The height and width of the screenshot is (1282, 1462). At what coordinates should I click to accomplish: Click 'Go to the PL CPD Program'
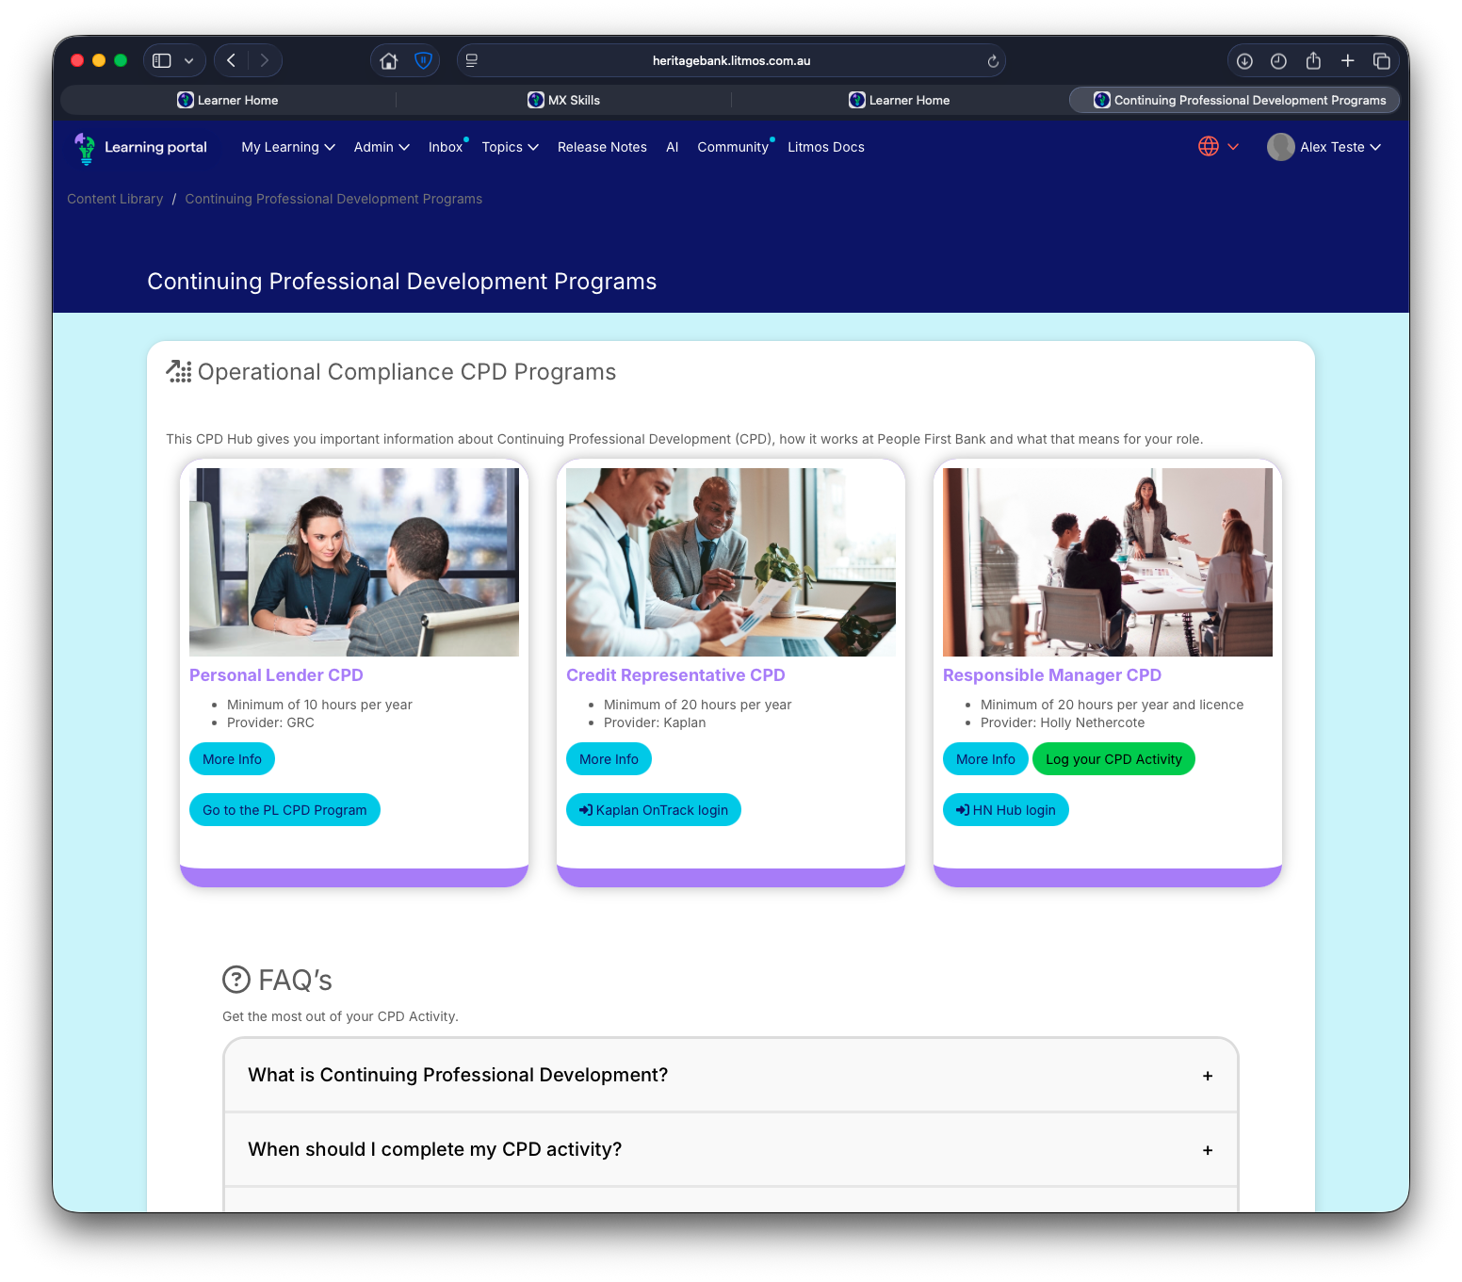coord(284,809)
